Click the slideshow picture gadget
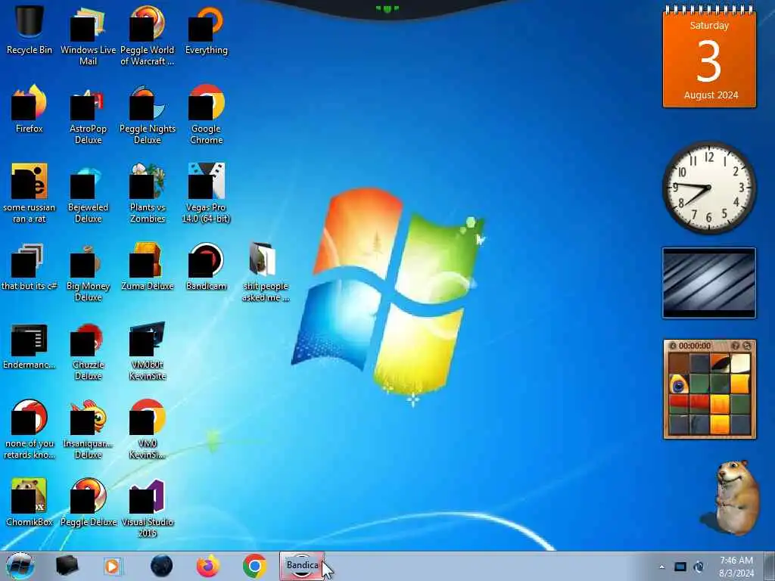This screenshot has height=581, width=775. [709, 283]
